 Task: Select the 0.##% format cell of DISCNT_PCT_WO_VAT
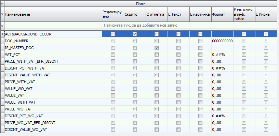(x=222, y=116)
